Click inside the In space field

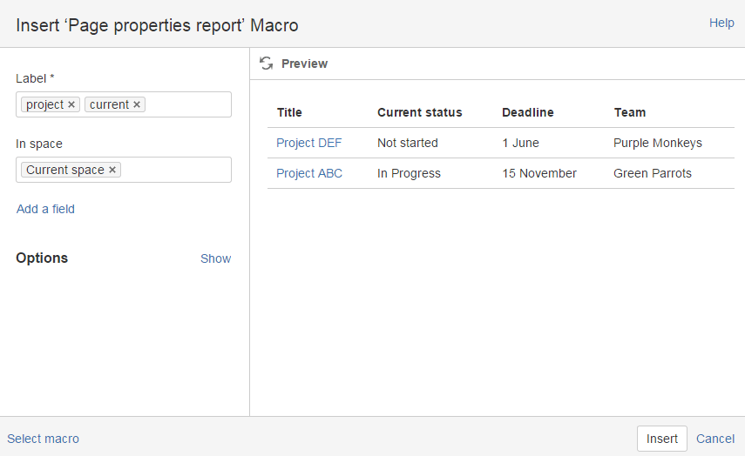(174, 170)
